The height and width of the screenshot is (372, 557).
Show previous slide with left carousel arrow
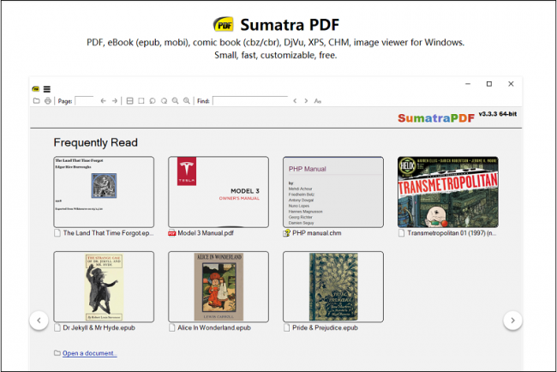(x=39, y=320)
